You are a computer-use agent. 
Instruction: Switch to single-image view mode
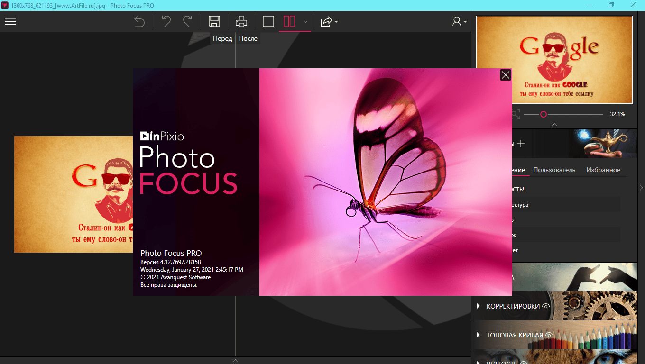[268, 21]
